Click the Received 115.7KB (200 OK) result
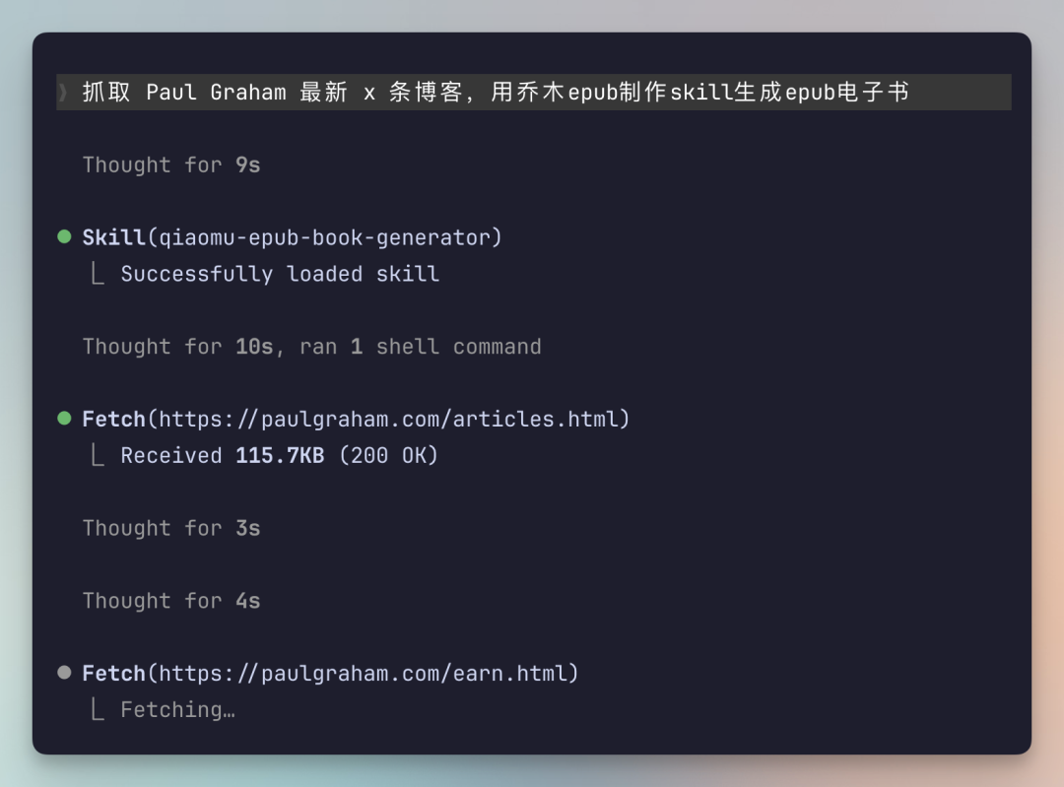 pos(280,455)
